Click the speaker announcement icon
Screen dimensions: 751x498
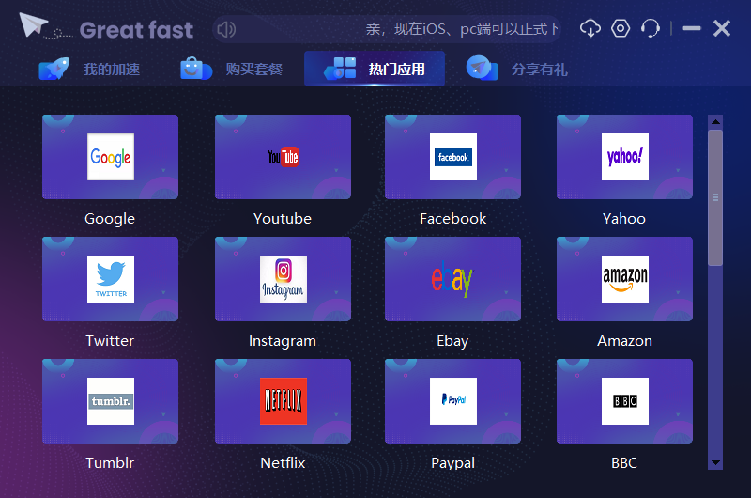tap(226, 30)
